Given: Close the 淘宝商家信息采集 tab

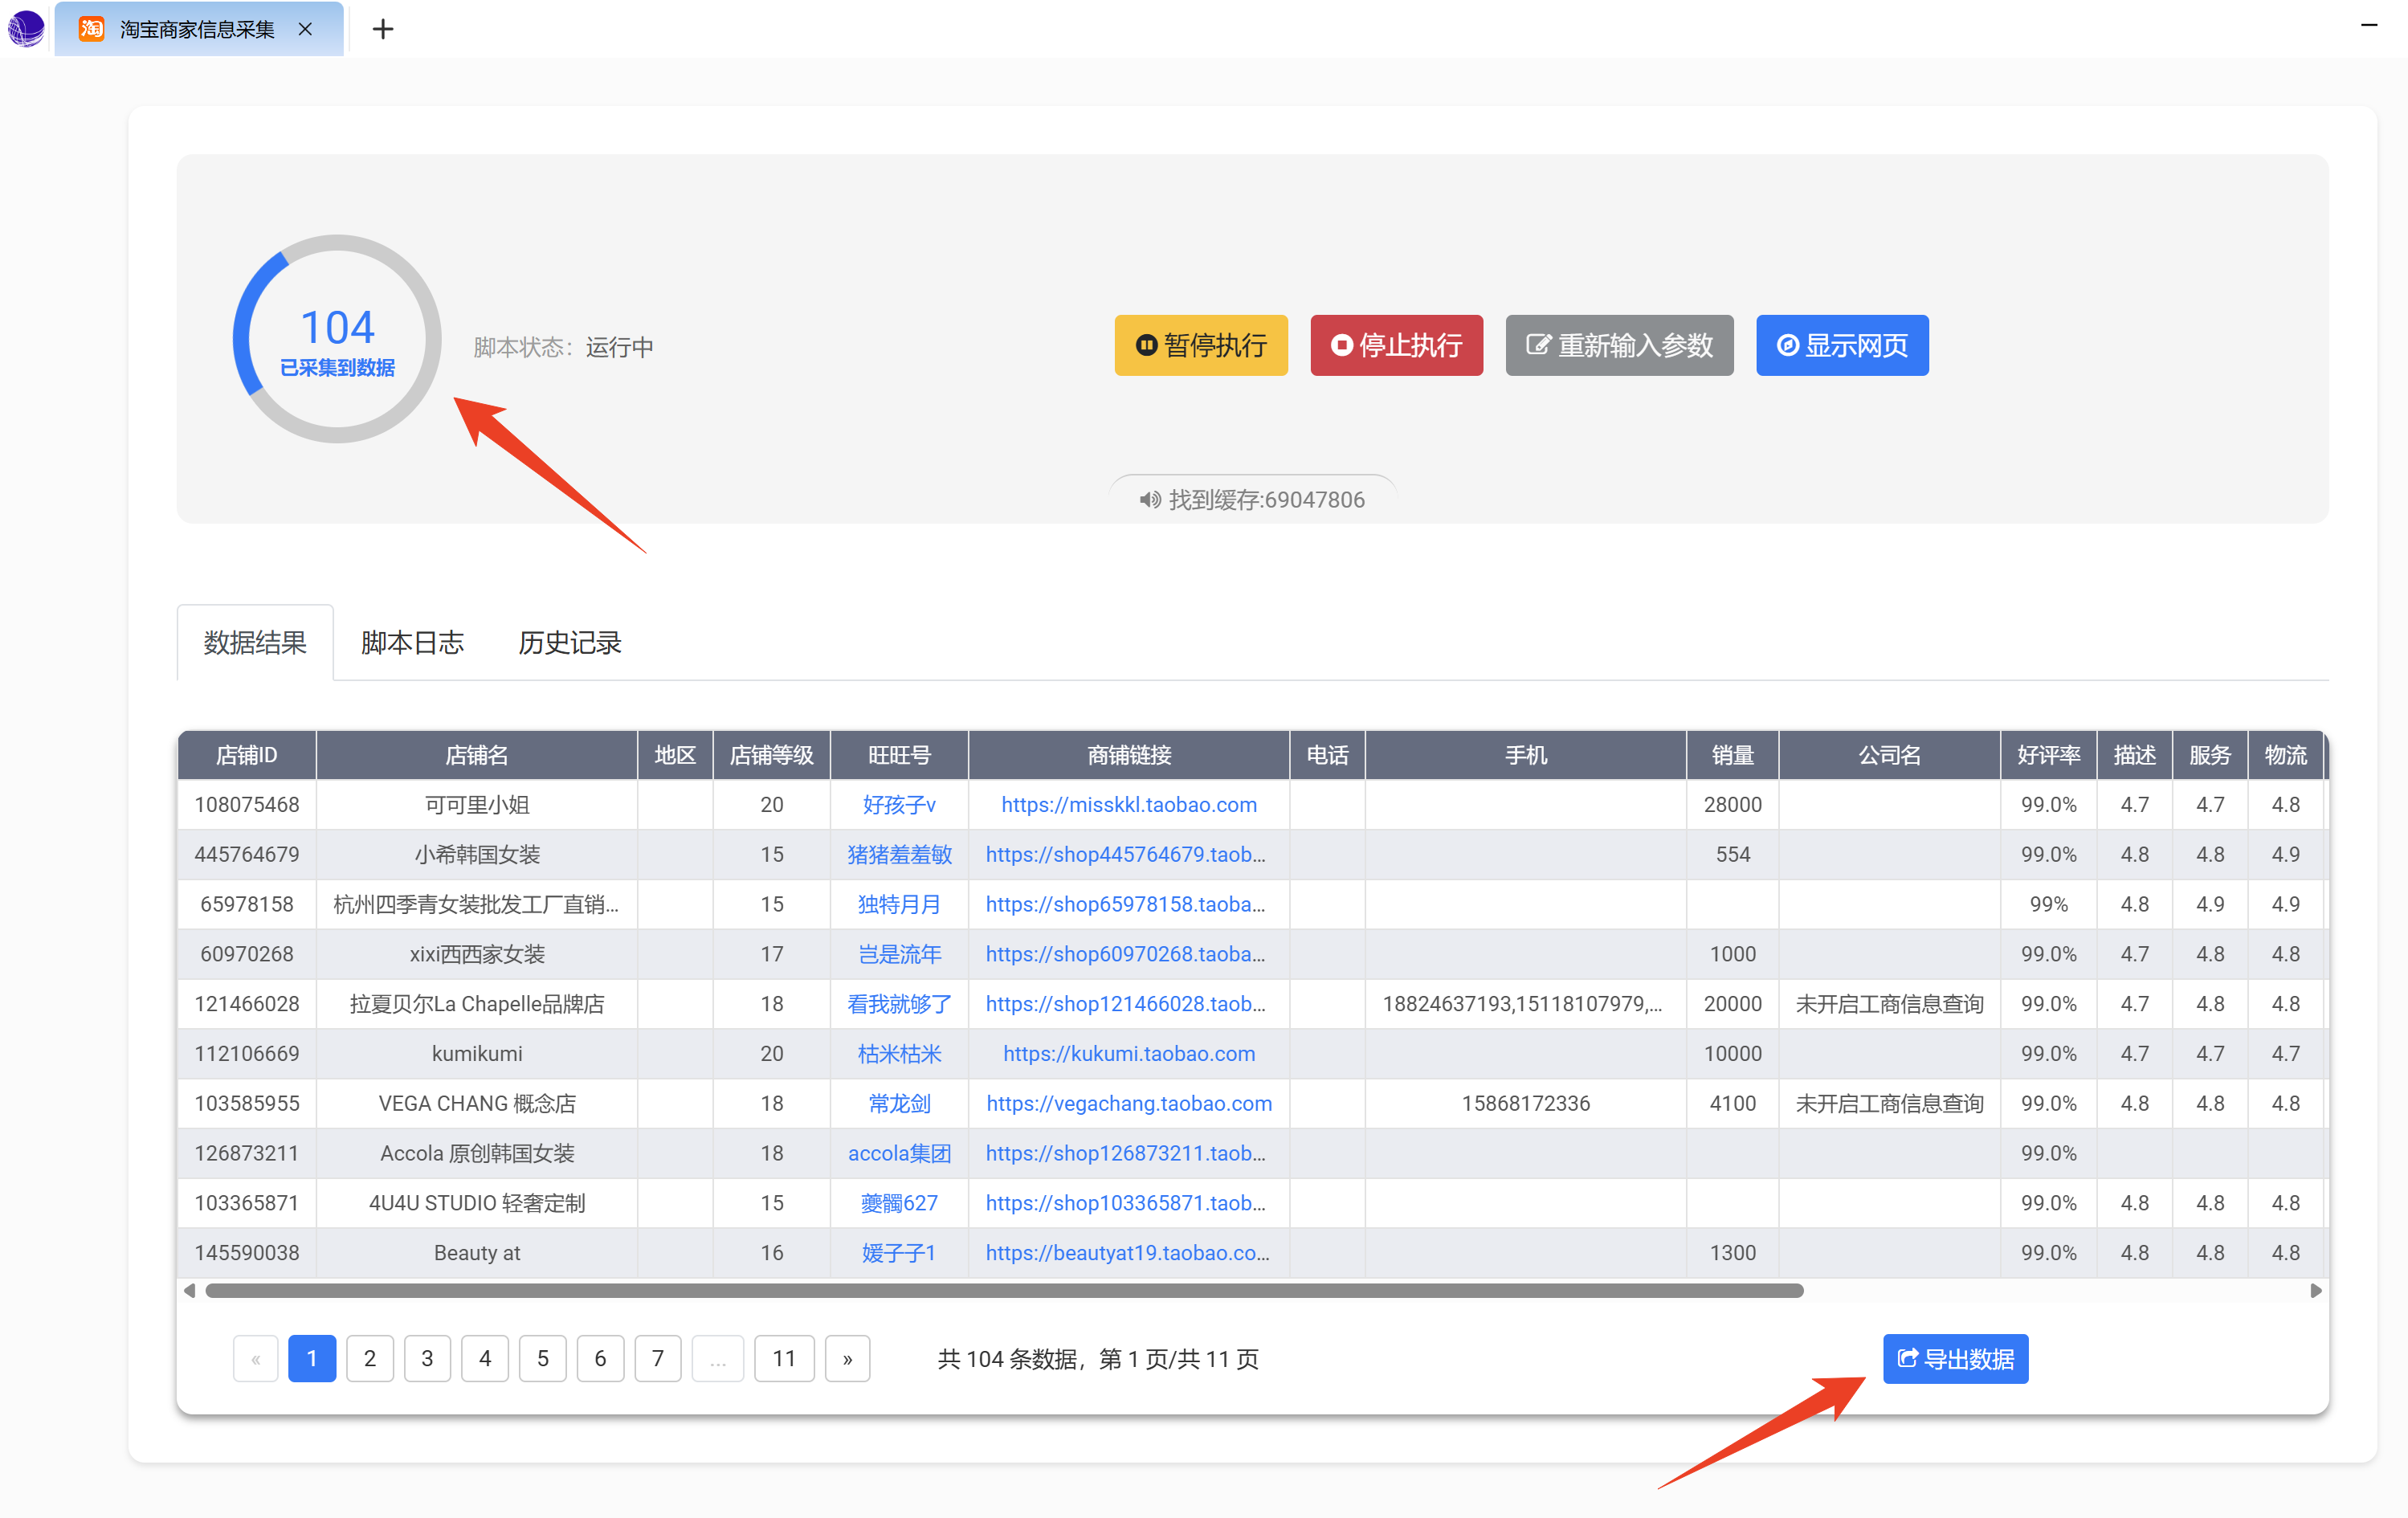Looking at the screenshot, I should point(305,29).
